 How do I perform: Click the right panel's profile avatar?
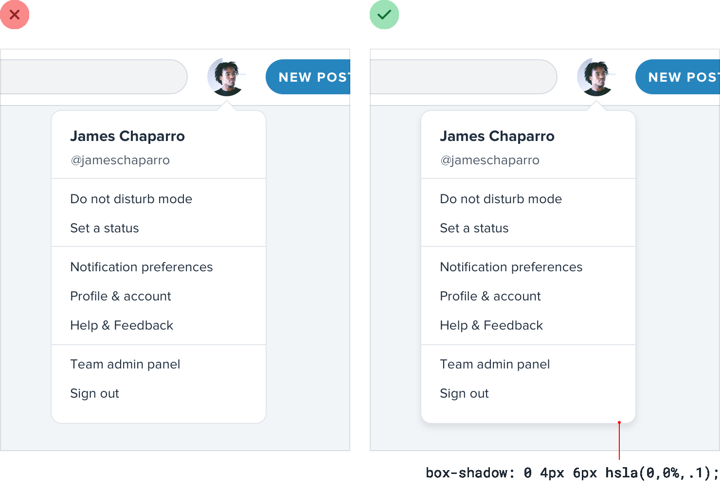click(595, 77)
